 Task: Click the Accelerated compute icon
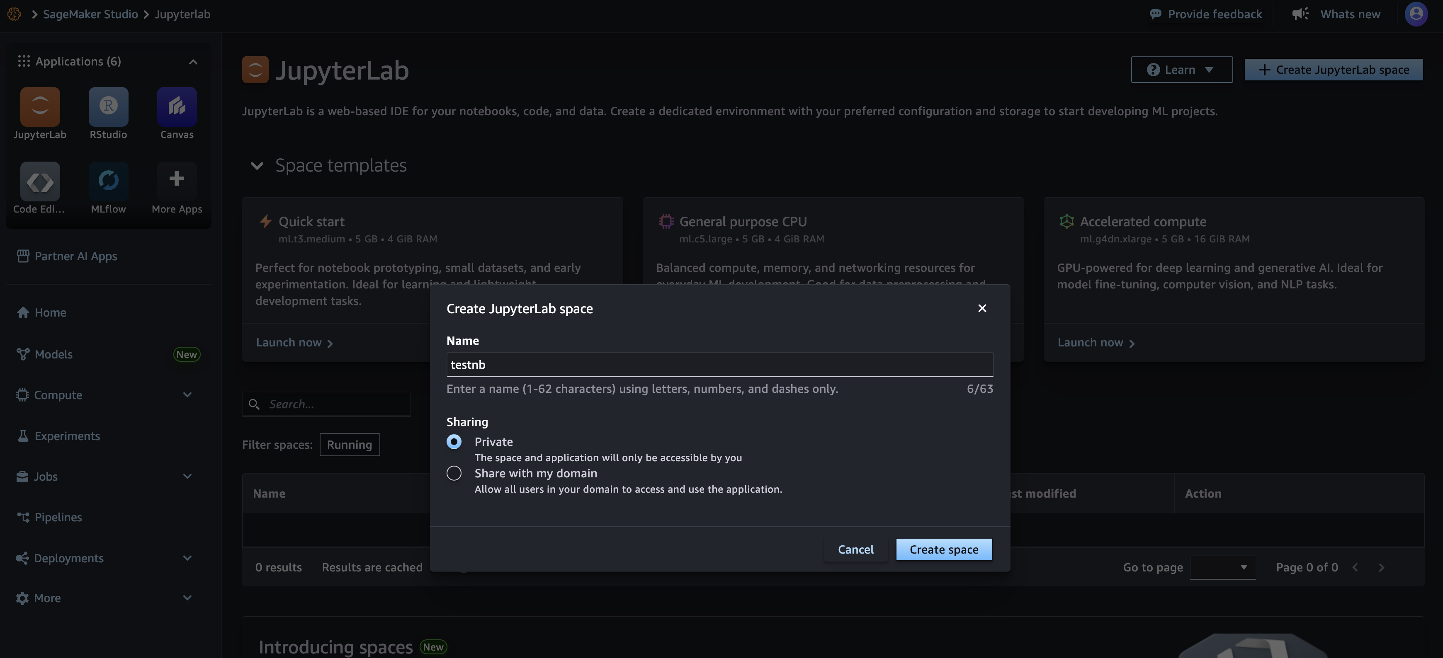tap(1066, 221)
